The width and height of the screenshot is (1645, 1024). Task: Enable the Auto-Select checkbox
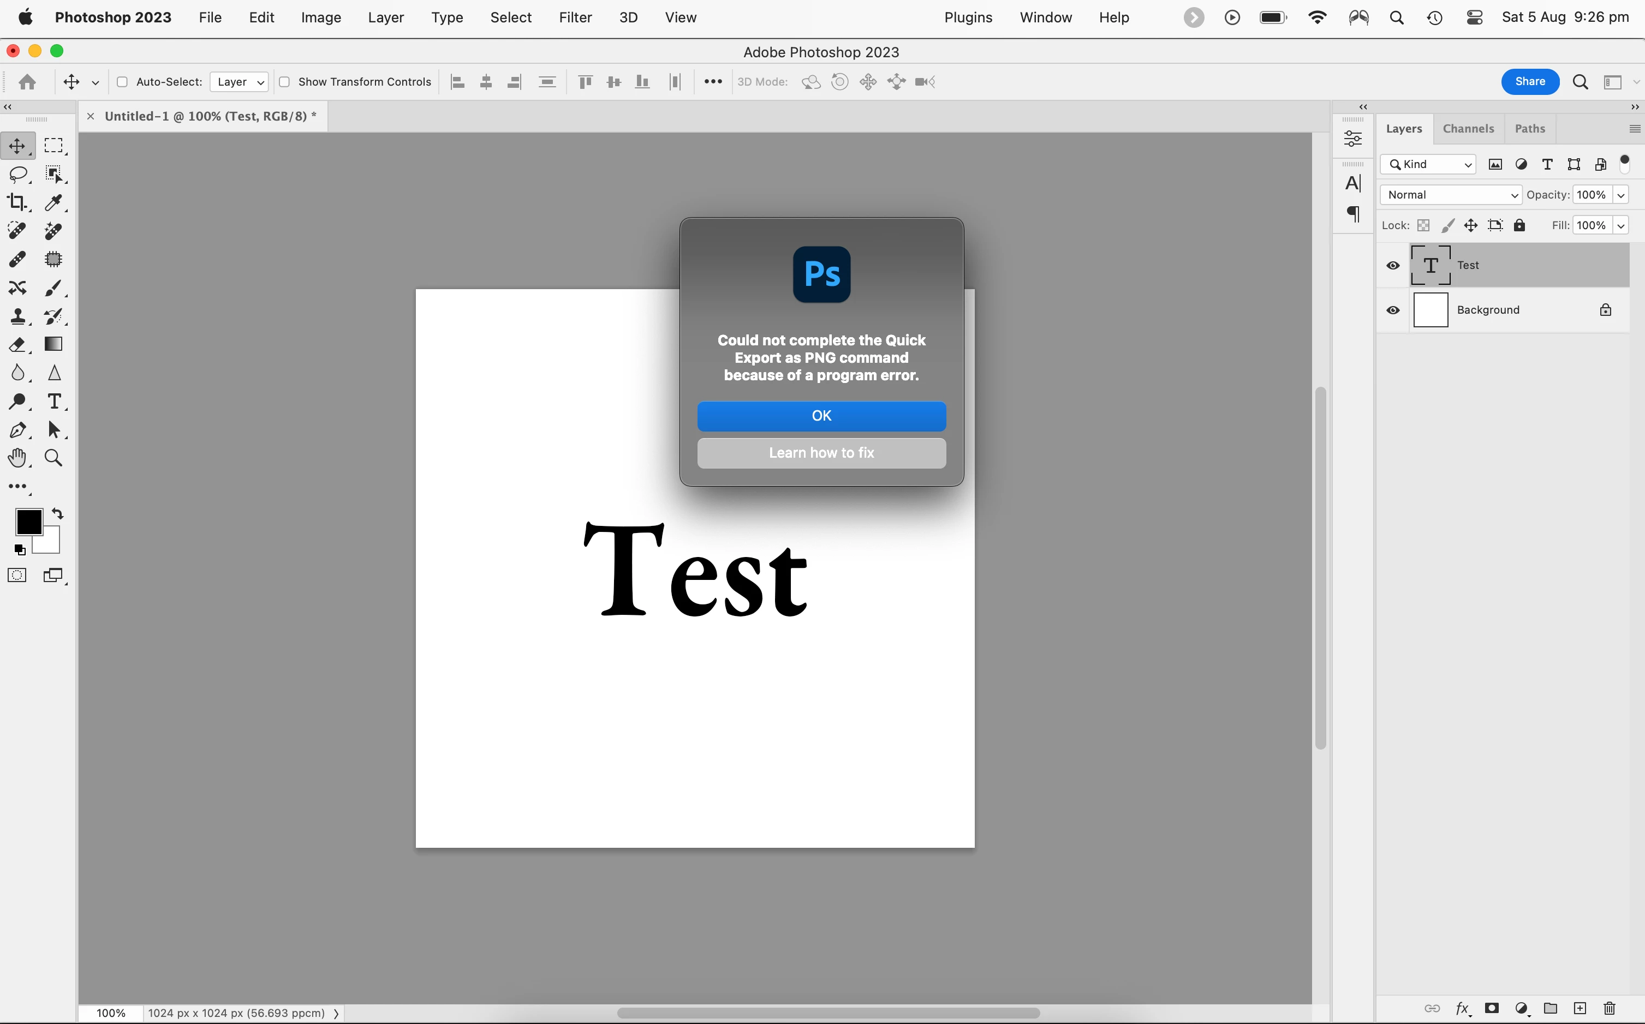[x=123, y=82]
